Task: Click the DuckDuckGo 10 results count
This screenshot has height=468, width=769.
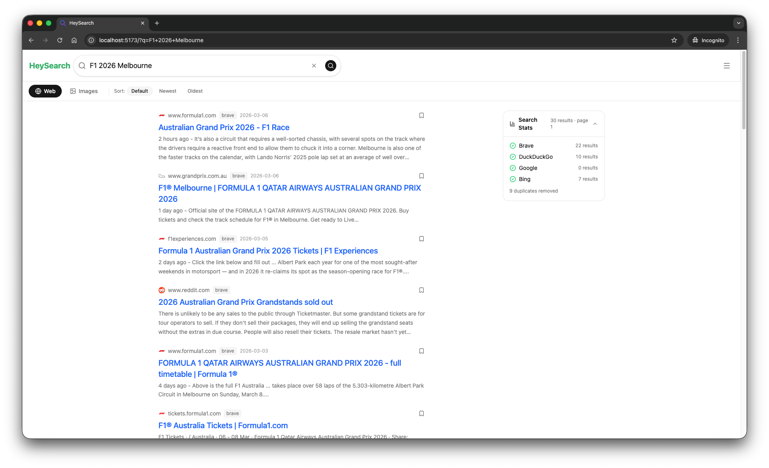Action: pyautogui.click(x=587, y=157)
